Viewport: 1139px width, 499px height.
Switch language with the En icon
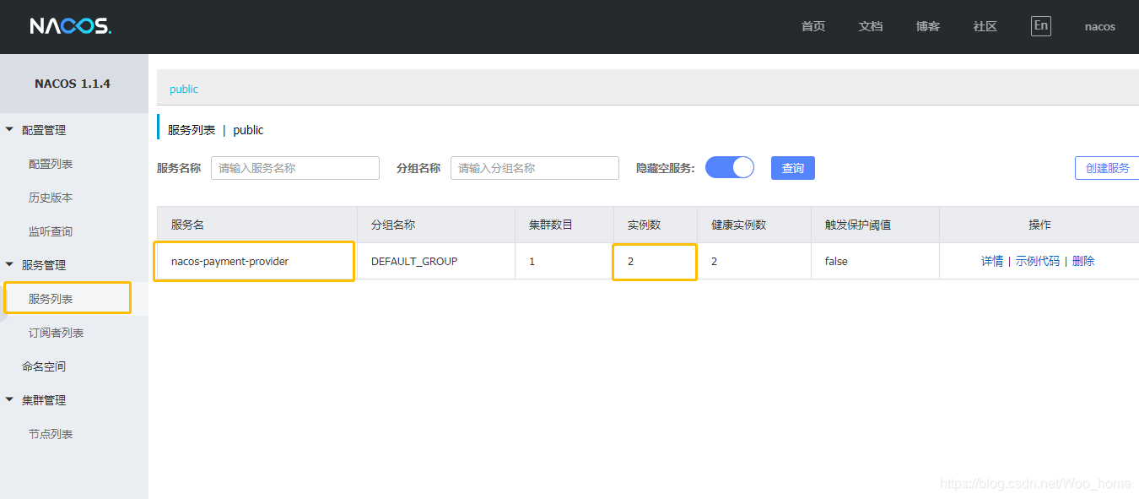coord(1041,25)
